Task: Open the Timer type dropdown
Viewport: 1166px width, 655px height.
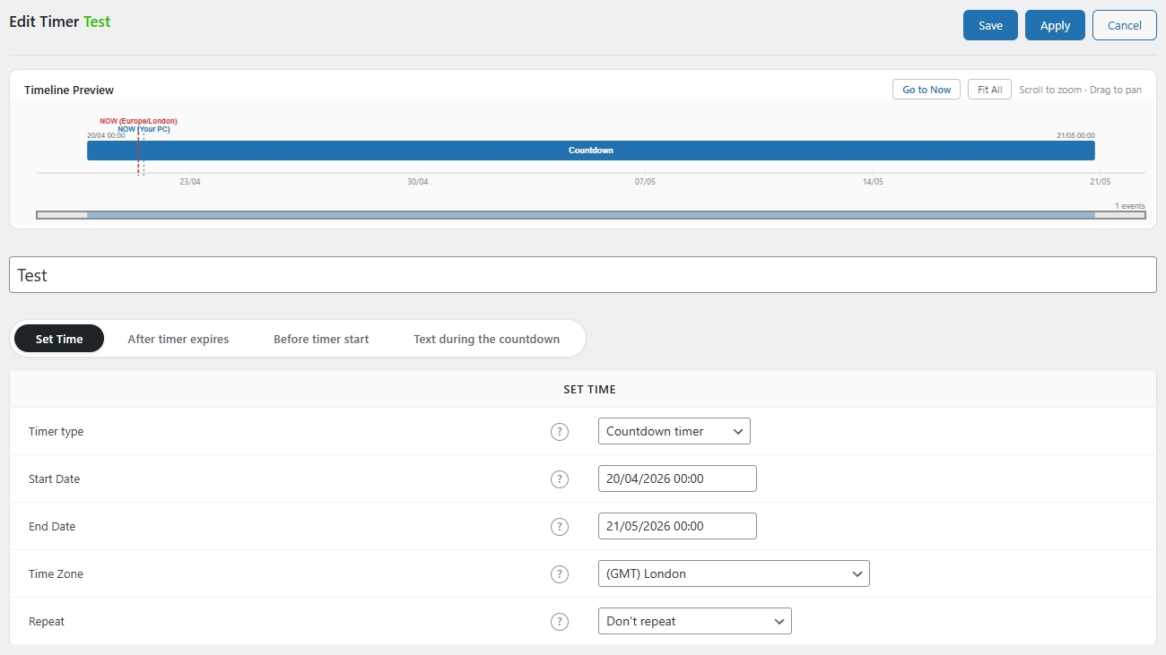Action: point(674,431)
